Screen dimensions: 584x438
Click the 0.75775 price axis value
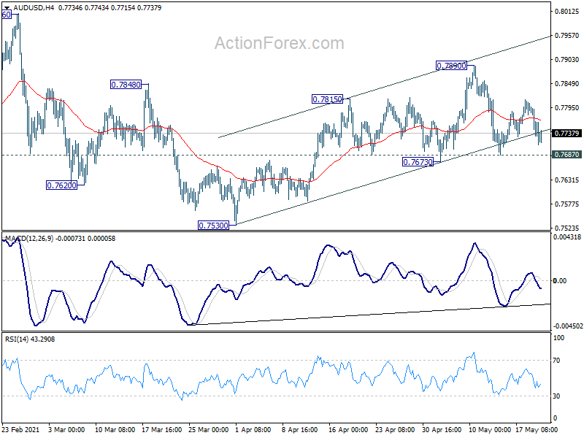[x=567, y=204]
